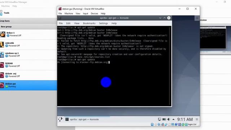Click the VM preview thumbnail in Manager
The width and height of the screenshot is (231, 130).
click(x=215, y=39)
